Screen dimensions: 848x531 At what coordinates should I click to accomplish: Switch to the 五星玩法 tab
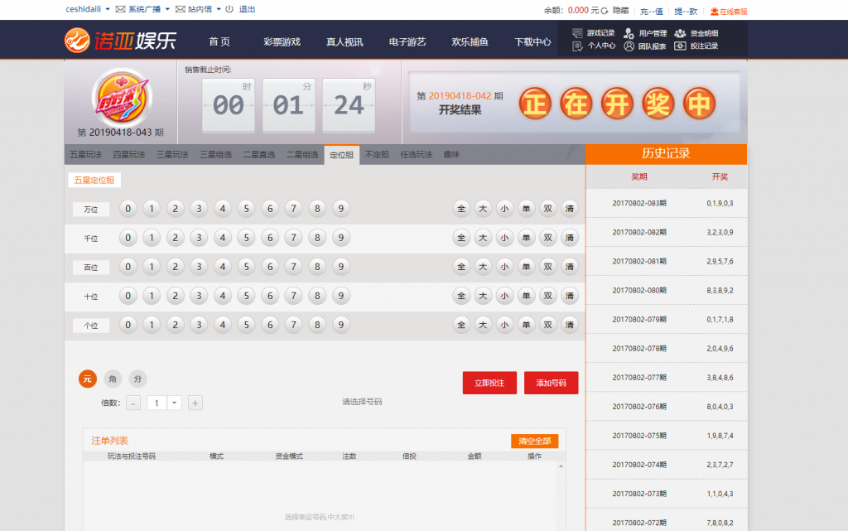point(85,155)
